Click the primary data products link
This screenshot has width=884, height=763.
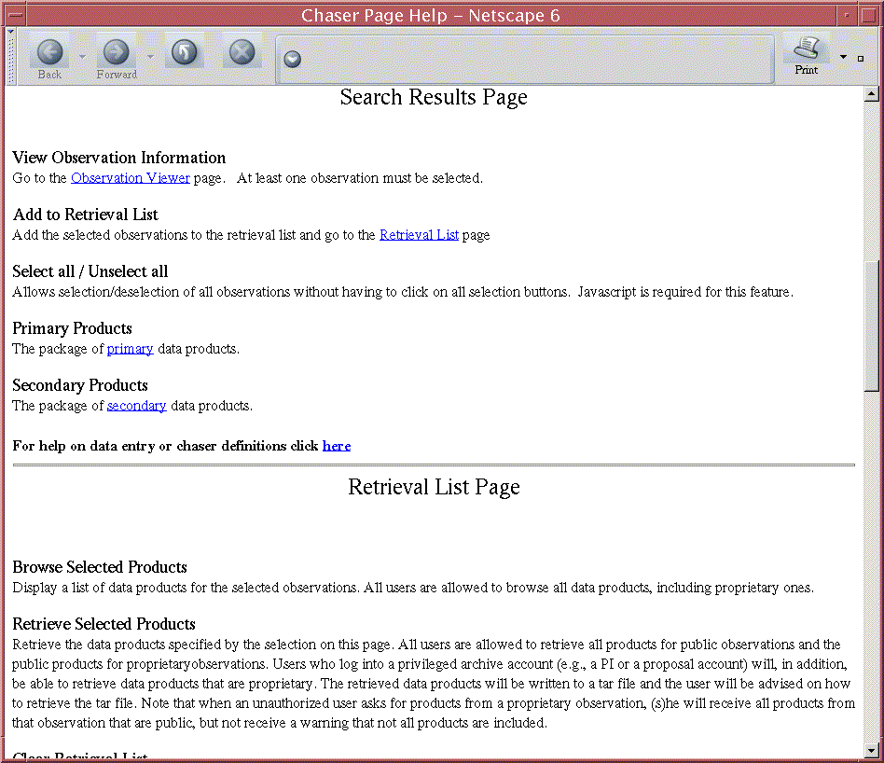130,349
